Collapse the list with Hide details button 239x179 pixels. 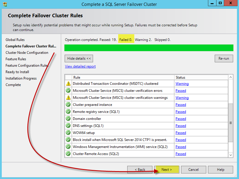click(x=79, y=58)
